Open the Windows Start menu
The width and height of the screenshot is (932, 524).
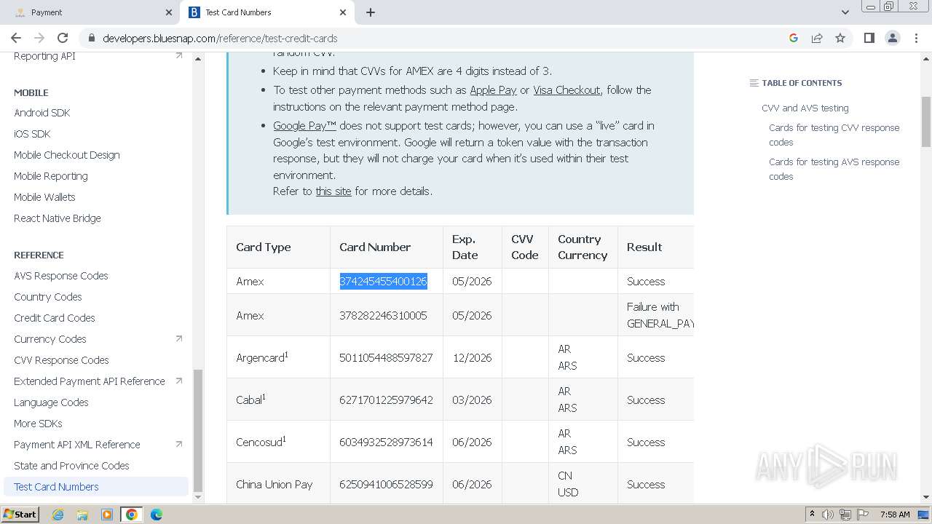tap(20, 515)
